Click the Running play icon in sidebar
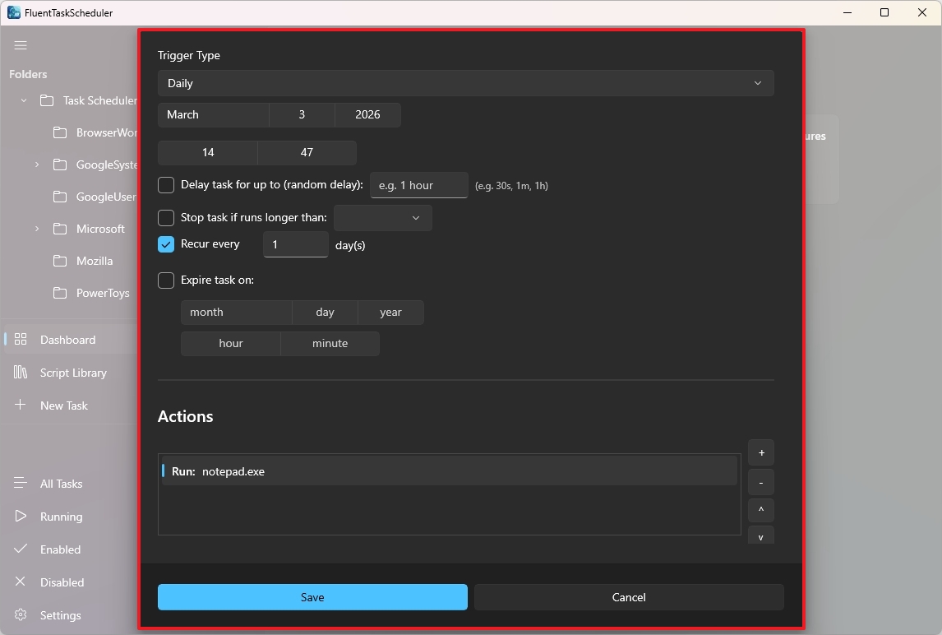This screenshot has width=942, height=635. pyautogui.click(x=21, y=517)
